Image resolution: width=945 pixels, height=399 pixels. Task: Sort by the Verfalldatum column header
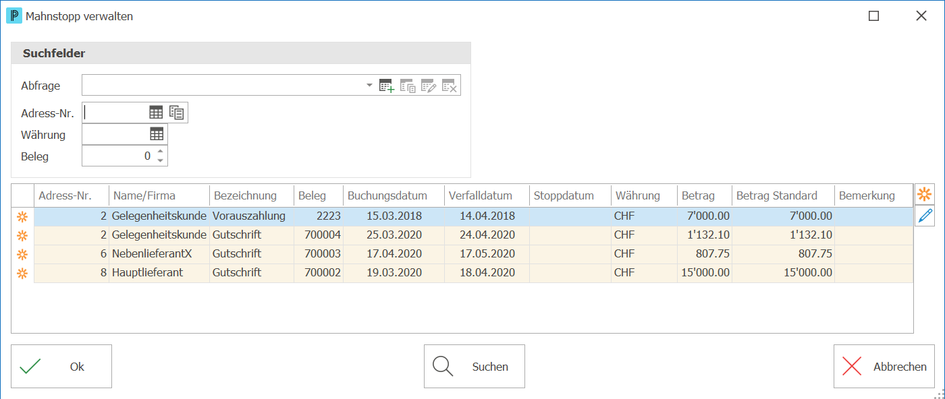(487, 195)
